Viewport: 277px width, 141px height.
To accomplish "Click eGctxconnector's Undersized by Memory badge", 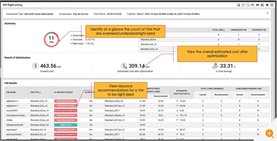I will 65,134.
